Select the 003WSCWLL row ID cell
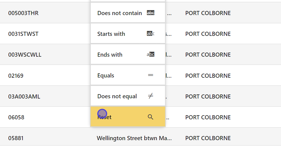 (25, 54)
